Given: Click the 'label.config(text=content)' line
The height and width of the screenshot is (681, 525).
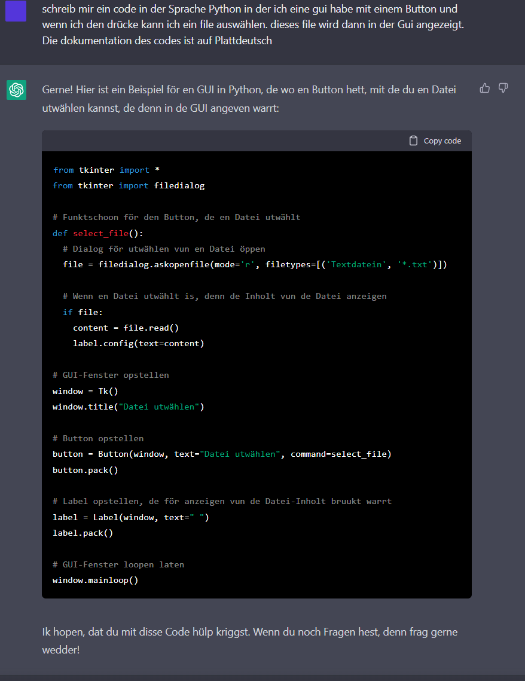Looking at the screenshot, I should 138,343.
